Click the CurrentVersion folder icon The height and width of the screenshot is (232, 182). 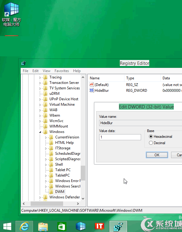coord(51,137)
